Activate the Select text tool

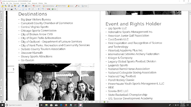(7, 9)
